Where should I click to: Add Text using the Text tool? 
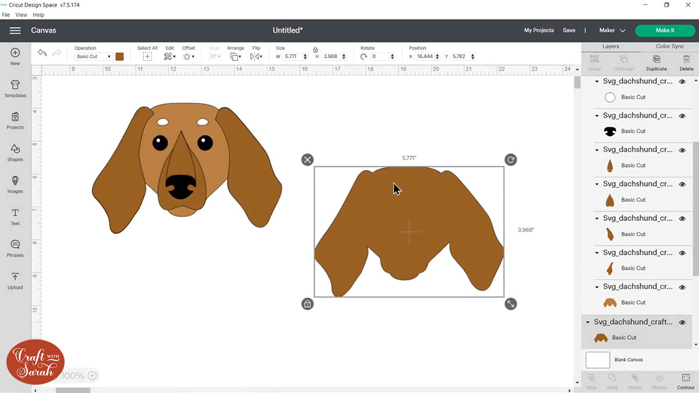pos(15,216)
